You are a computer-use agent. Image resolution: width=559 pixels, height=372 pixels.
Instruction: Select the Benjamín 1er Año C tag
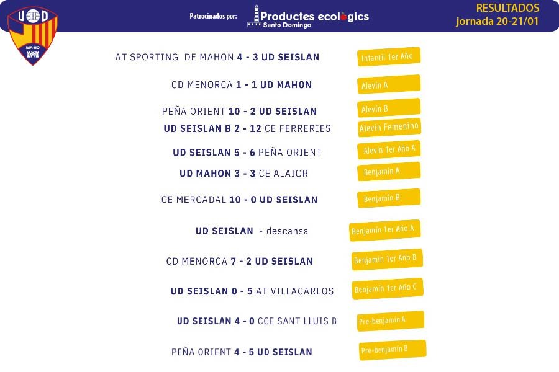388,289
